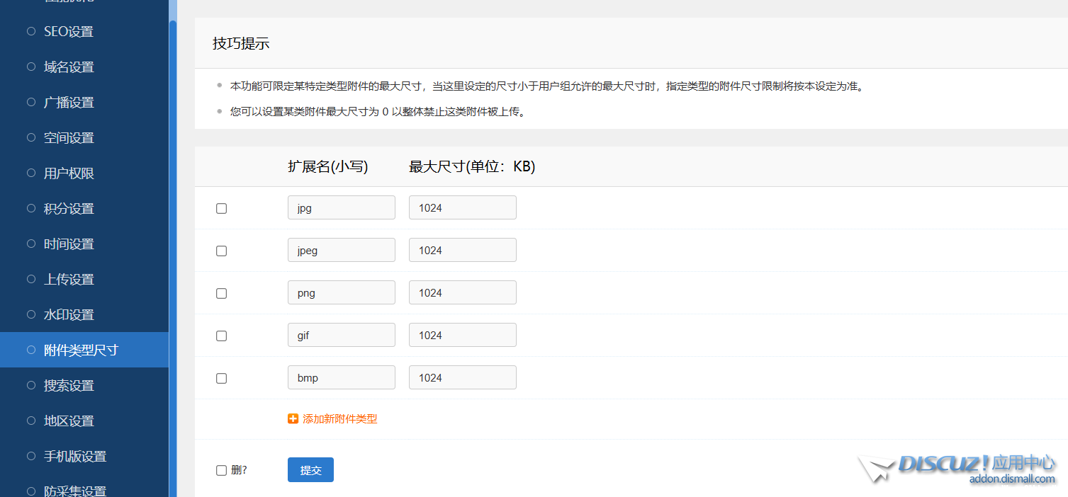Go to 上传设置 menu item

click(x=69, y=279)
